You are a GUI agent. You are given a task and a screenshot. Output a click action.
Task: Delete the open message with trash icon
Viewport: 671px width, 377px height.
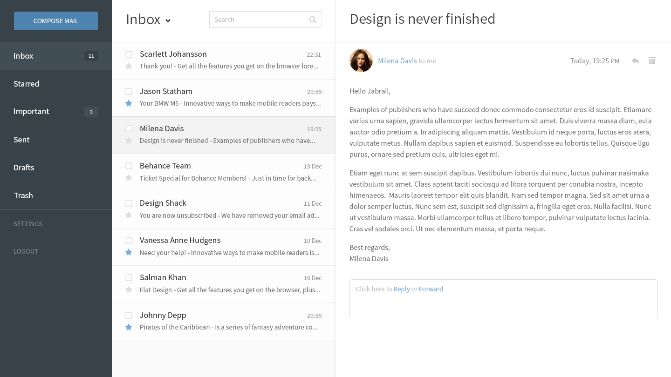pyautogui.click(x=652, y=61)
